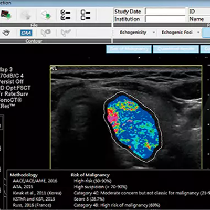Switch to the Risk of Malignancy tab
Viewport: 210px width, 210px height.
tap(129, 49)
